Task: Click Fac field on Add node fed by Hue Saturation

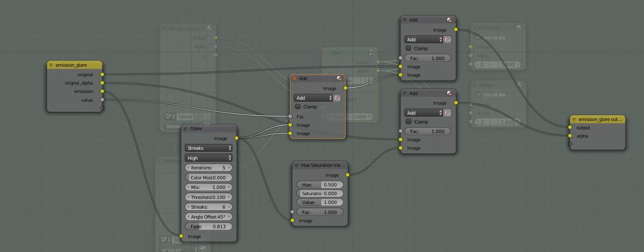Action: coord(428,131)
